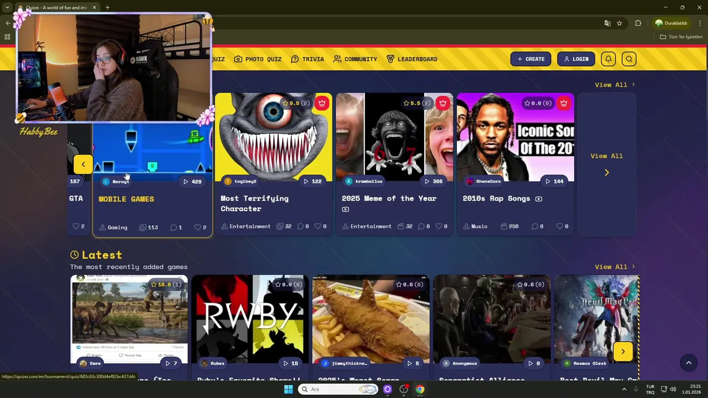
Task: Open browser translate icon in address bar
Action: (607, 23)
